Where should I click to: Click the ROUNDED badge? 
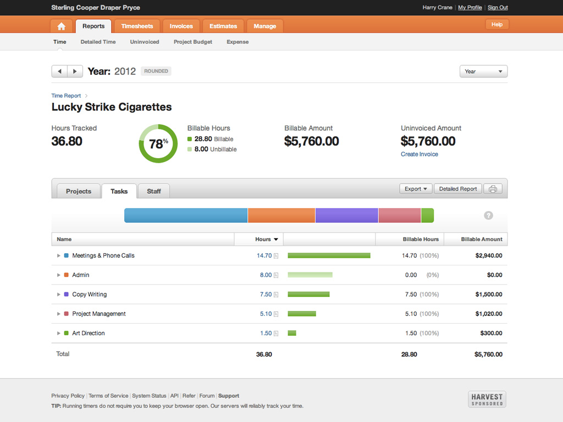click(x=156, y=71)
